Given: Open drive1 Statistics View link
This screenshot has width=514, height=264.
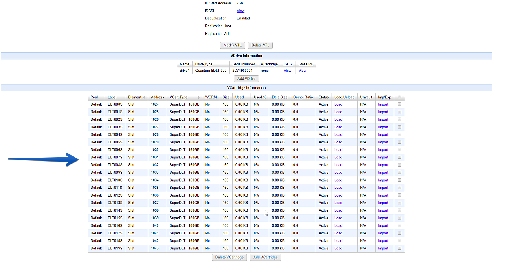Looking at the screenshot, I should tap(302, 71).
